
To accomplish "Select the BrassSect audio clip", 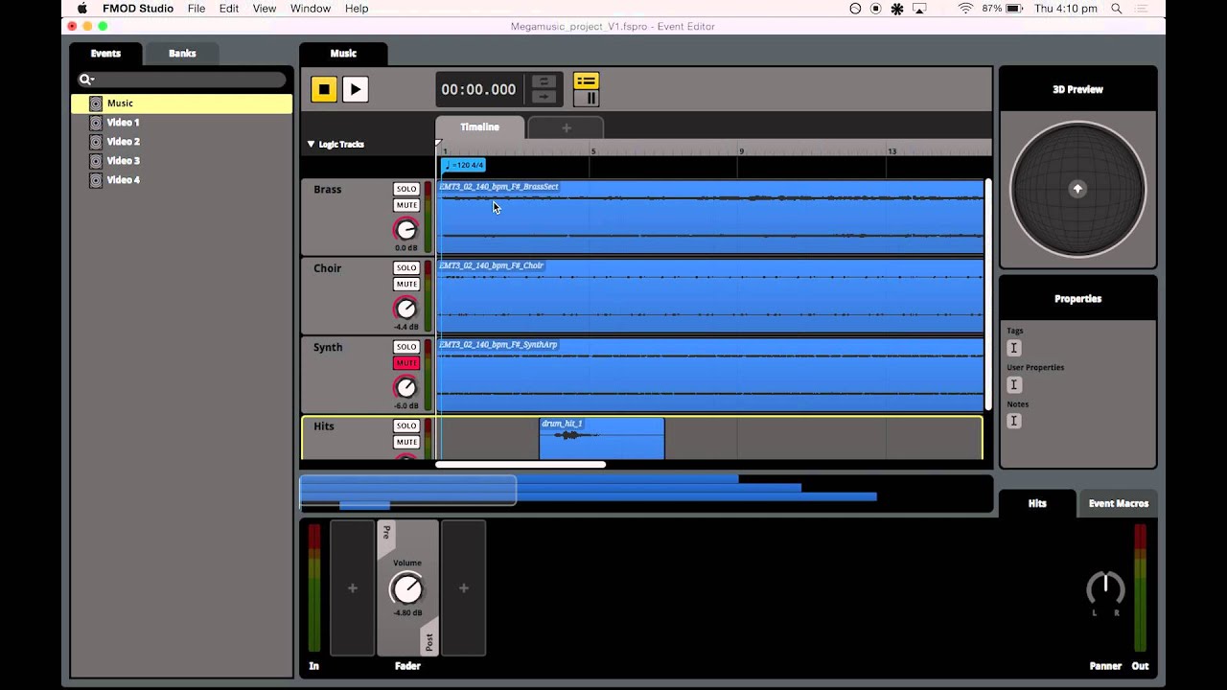I will tap(710, 218).
